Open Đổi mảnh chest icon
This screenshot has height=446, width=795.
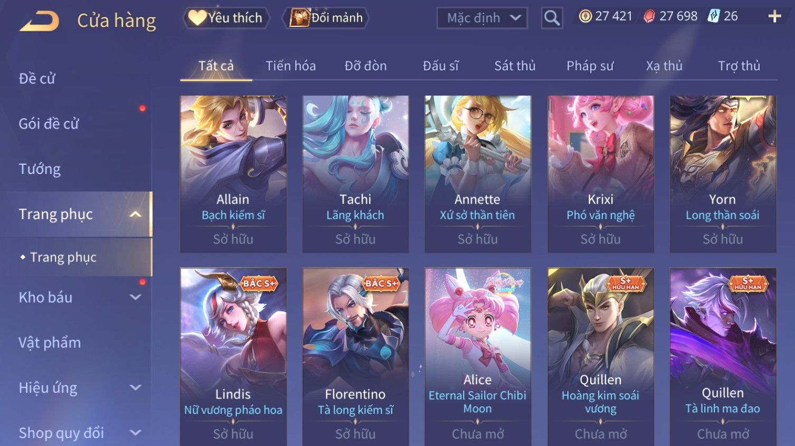click(299, 18)
